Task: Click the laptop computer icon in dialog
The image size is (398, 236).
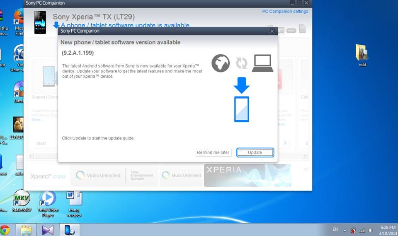Action: point(262,63)
